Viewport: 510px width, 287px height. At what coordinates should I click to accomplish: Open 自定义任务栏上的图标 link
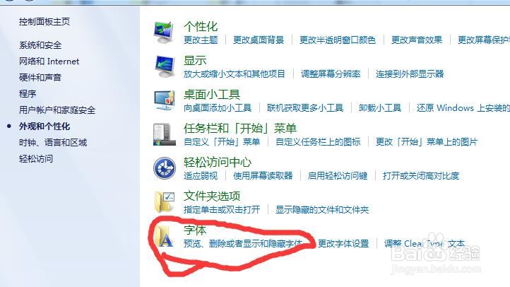pyautogui.click(x=318, y=142)
